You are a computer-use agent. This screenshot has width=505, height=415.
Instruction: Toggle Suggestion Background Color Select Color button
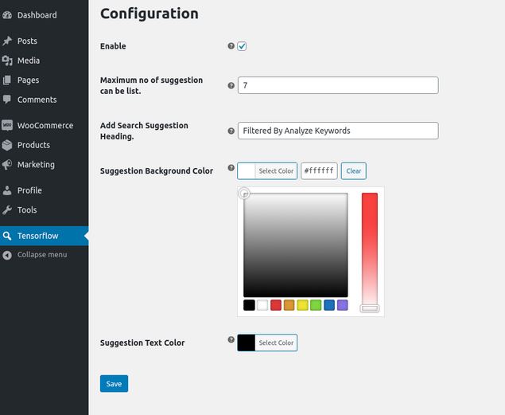(x=267, y=171)
